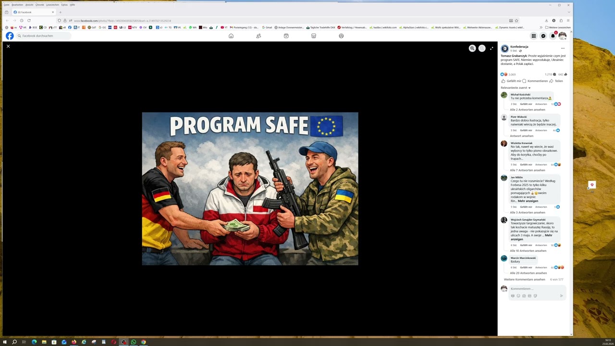The width and height of the screenshot is (615, 346).
Task: Reload the page
Action: [29, 21]
